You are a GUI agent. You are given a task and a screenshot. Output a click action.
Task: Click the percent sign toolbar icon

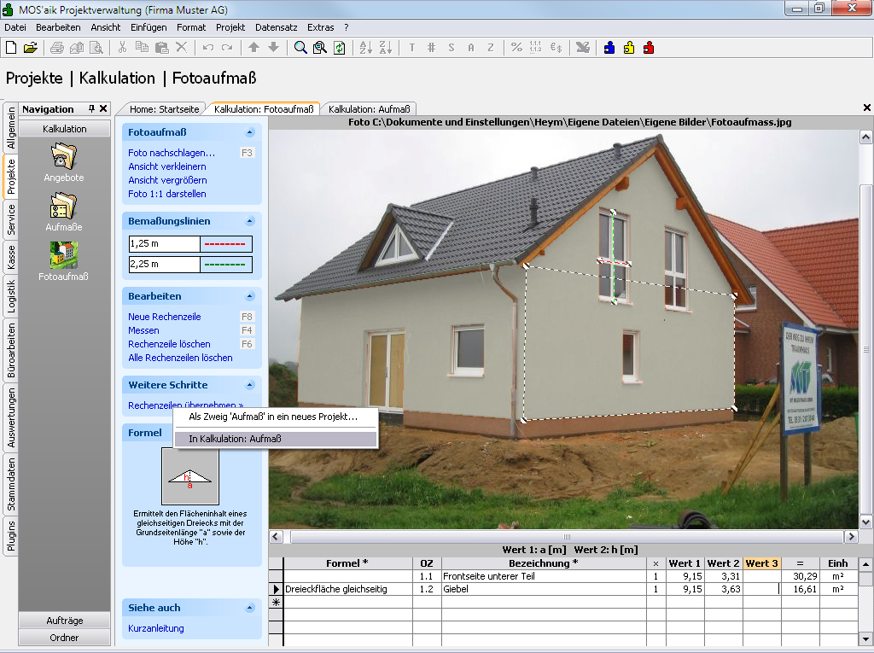[x=516, y=48]
